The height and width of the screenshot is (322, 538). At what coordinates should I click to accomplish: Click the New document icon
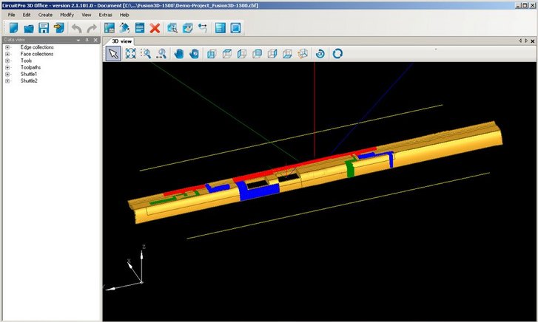pos(13,28)
